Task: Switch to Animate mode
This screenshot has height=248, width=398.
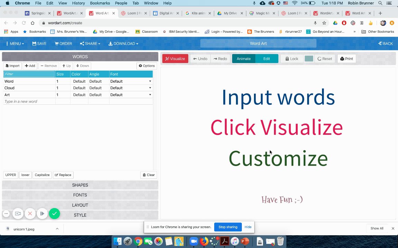Action: click(244, 59)
